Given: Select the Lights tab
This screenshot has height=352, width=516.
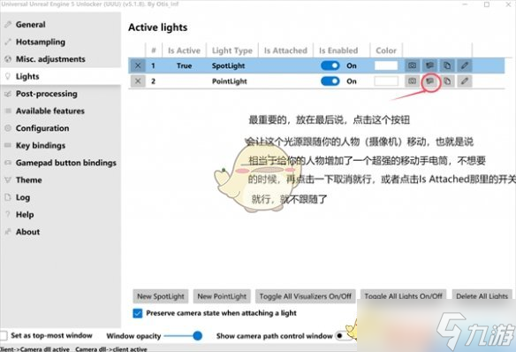Looking at the screenshot, I should [61, 76].
